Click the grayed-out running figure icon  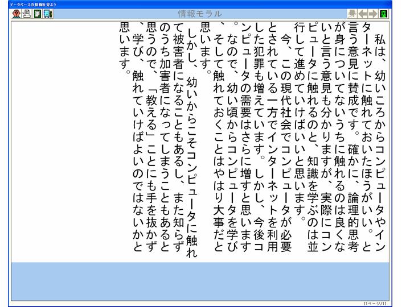point(352,14)
